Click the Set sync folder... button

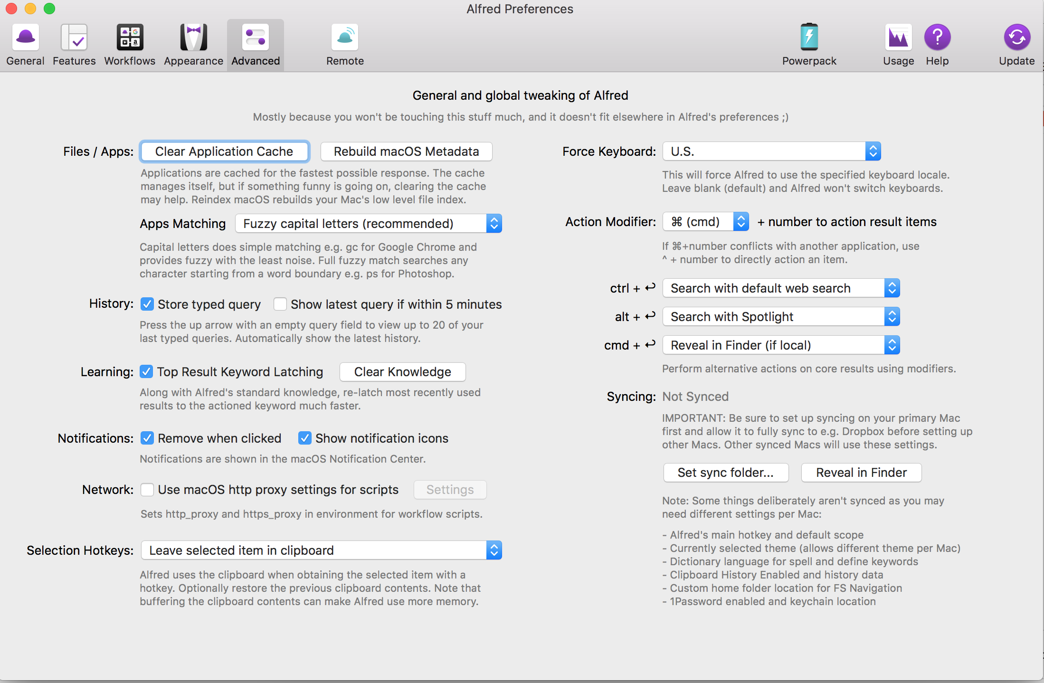[x=726, y=472]
